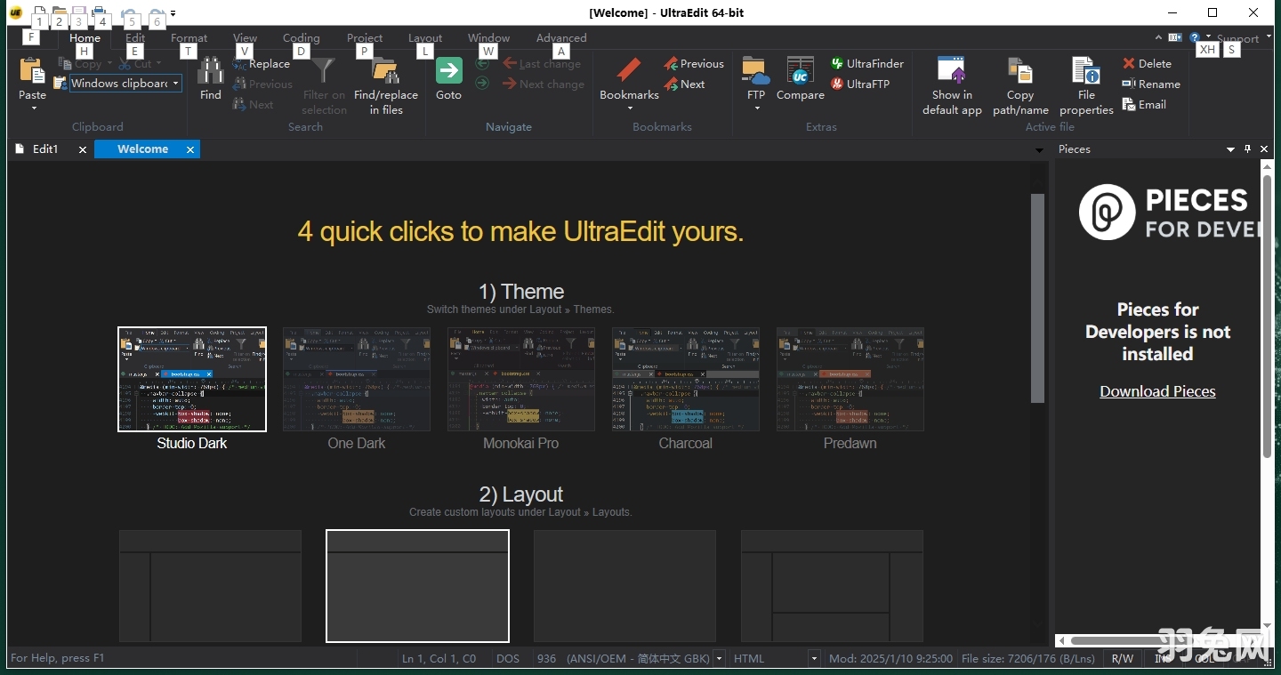Screen dimensions: 1281x675
Task: Switch to the Edit1 document tab
Action: [x=45, y=149]
